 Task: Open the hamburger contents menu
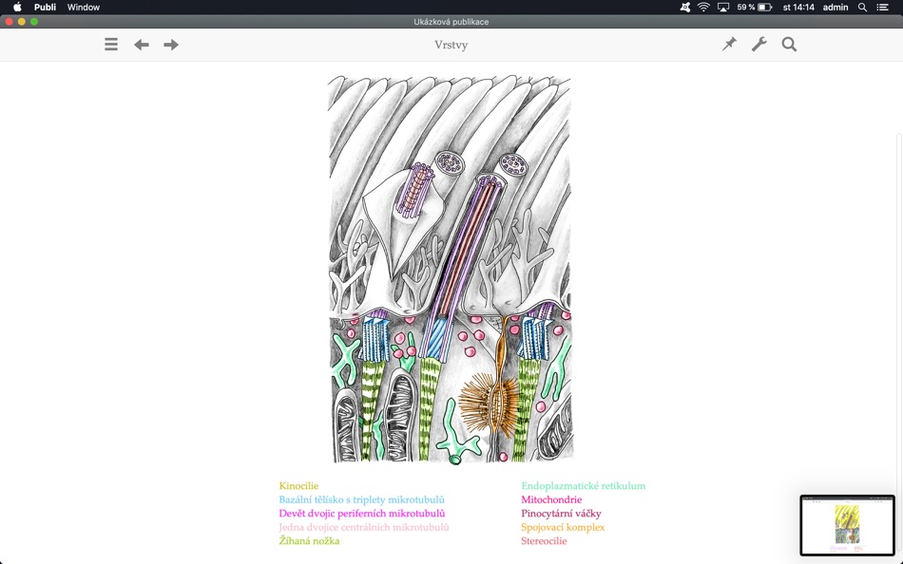tap(111, 45)
